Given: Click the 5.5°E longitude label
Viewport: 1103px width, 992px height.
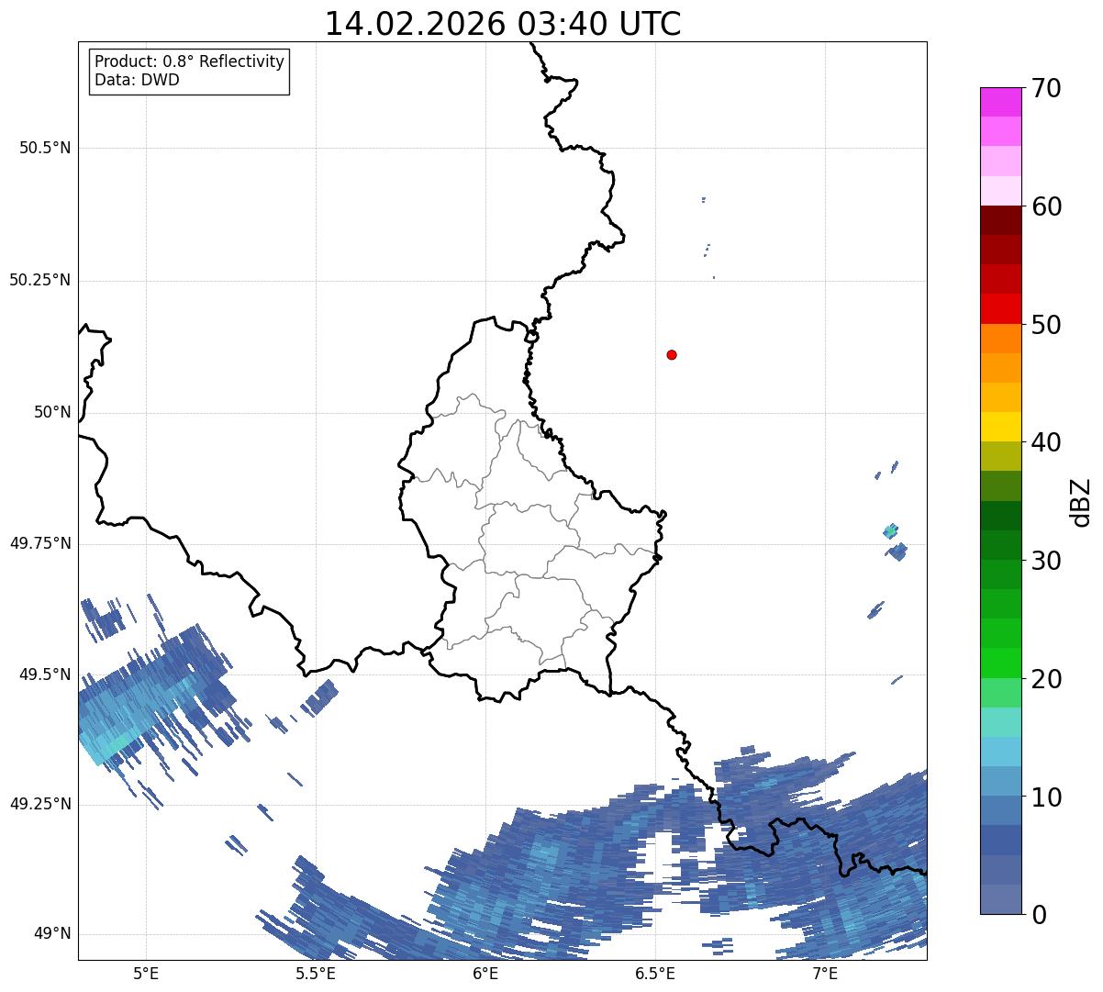Looking at the screenshot, I should coord(316,973).
